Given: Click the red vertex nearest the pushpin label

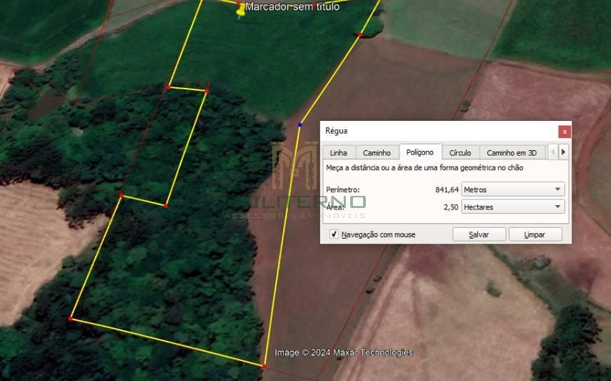Looking at the screenshot, I should [239, 3].
